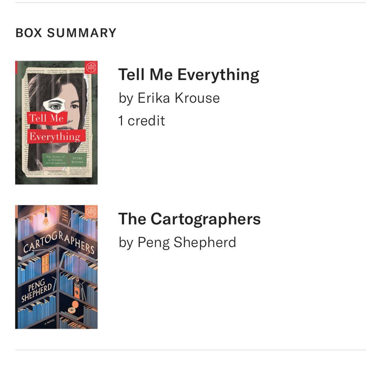
Task: Click the red Everything label on cover
Action: pyautogui.click(x=55, y=137)
